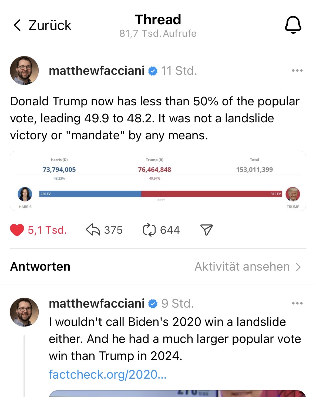Viewport: 316px width, 397px height.
Task: Open the factcheck.org link
Action: pyautogui.click(x=107, y=375)
